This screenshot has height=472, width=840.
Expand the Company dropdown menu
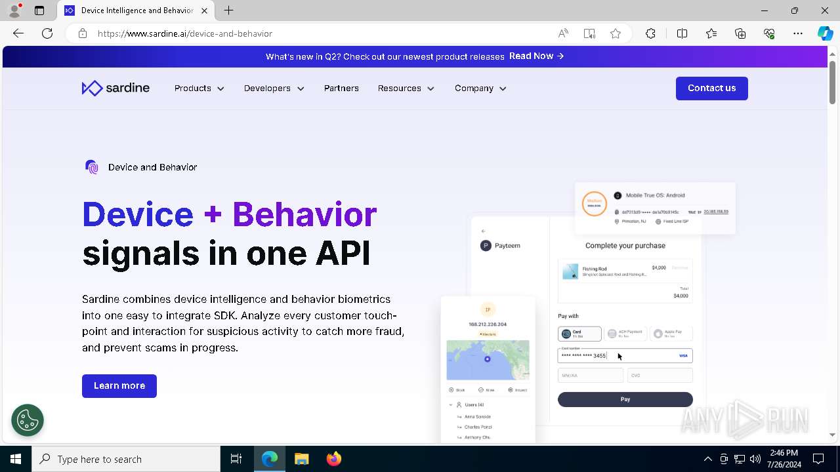(481, 88)
